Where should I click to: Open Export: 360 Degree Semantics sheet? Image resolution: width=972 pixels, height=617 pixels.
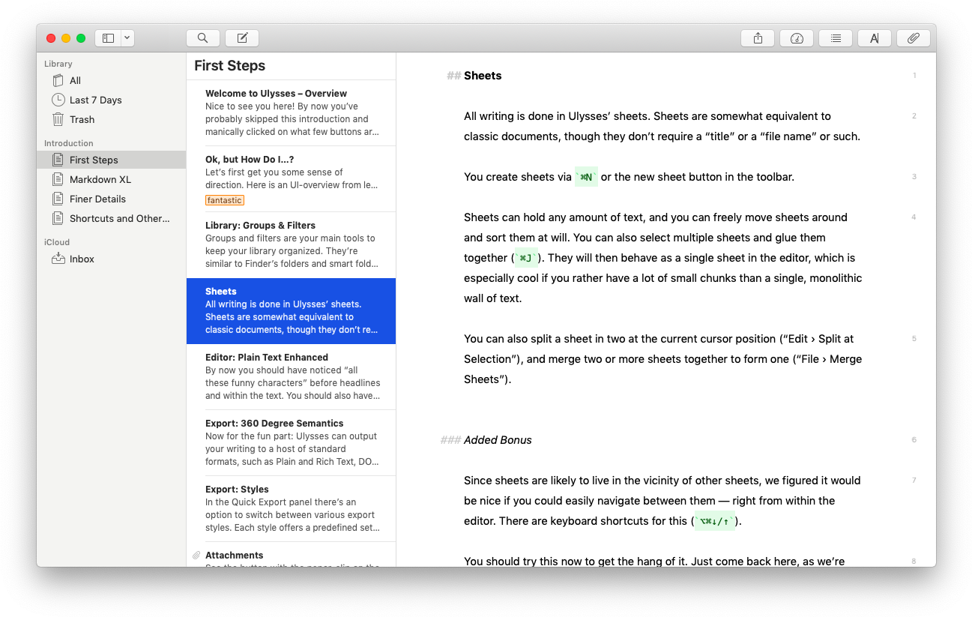(291, 443)
